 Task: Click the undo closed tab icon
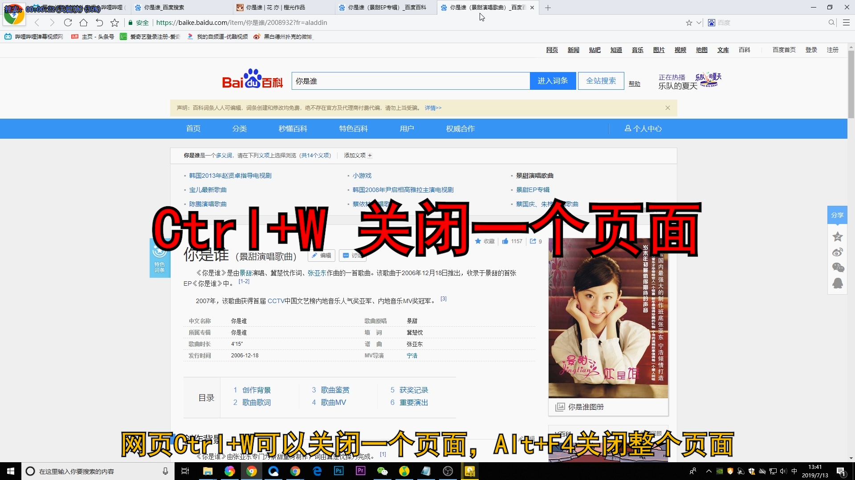99,23
